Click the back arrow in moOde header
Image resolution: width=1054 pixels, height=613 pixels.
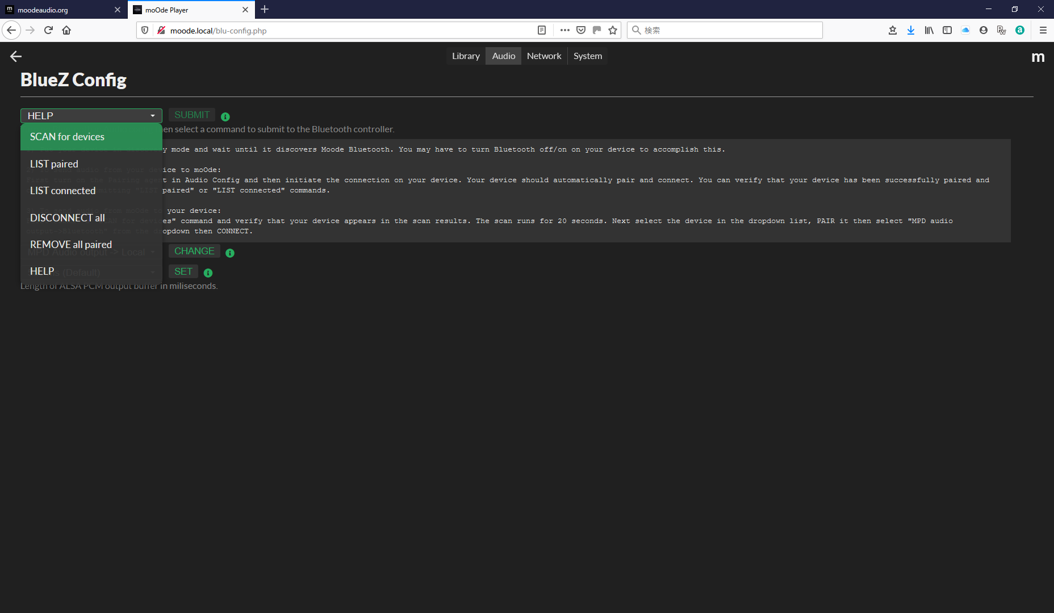click(x=16, y=56)
